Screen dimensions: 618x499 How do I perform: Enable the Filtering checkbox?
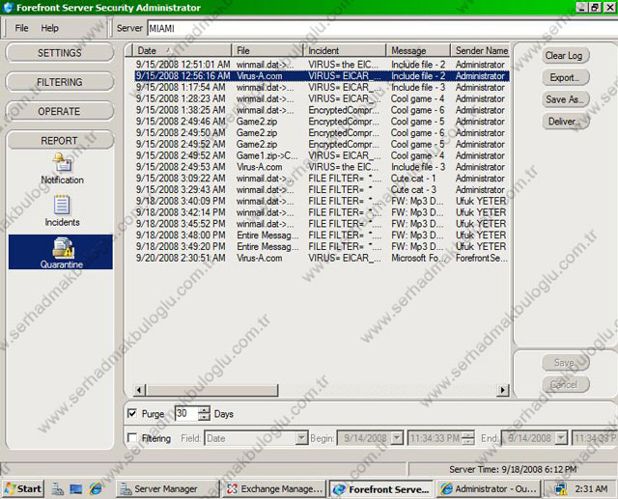coord(132,438)
